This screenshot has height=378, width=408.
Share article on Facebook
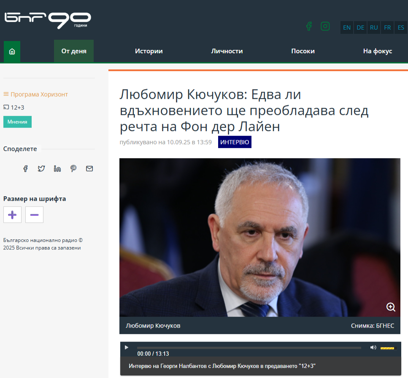click(x=25, y=169)
